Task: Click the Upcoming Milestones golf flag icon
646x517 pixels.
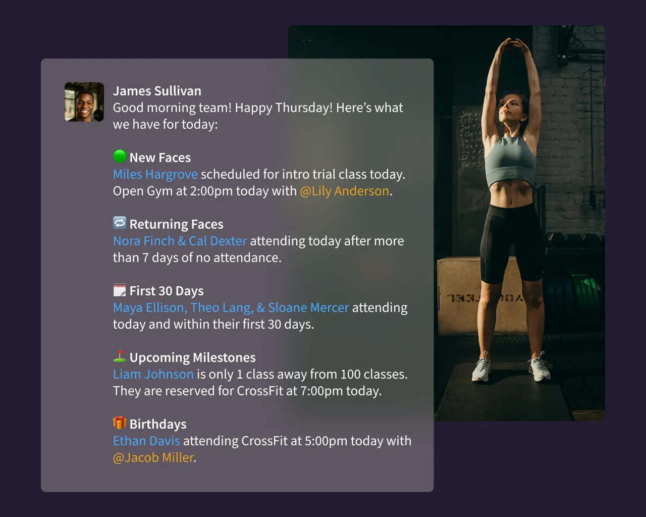Action: click(x=120, y=356)
